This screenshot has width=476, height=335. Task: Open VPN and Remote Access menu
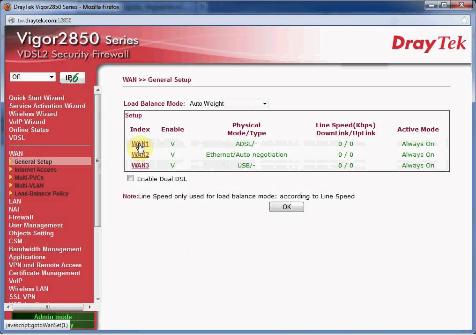click(x=45, y=265)
